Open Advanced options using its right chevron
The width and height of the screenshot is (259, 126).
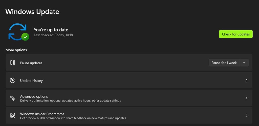click(x=246, y=98)
